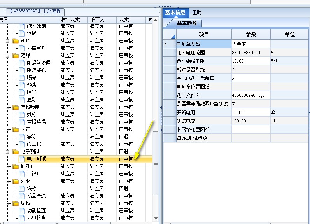Click the 25.00-250.00 voltage range cell
Image resolution: width=310 pixels, height=224 pixels.
pos(251,52)
